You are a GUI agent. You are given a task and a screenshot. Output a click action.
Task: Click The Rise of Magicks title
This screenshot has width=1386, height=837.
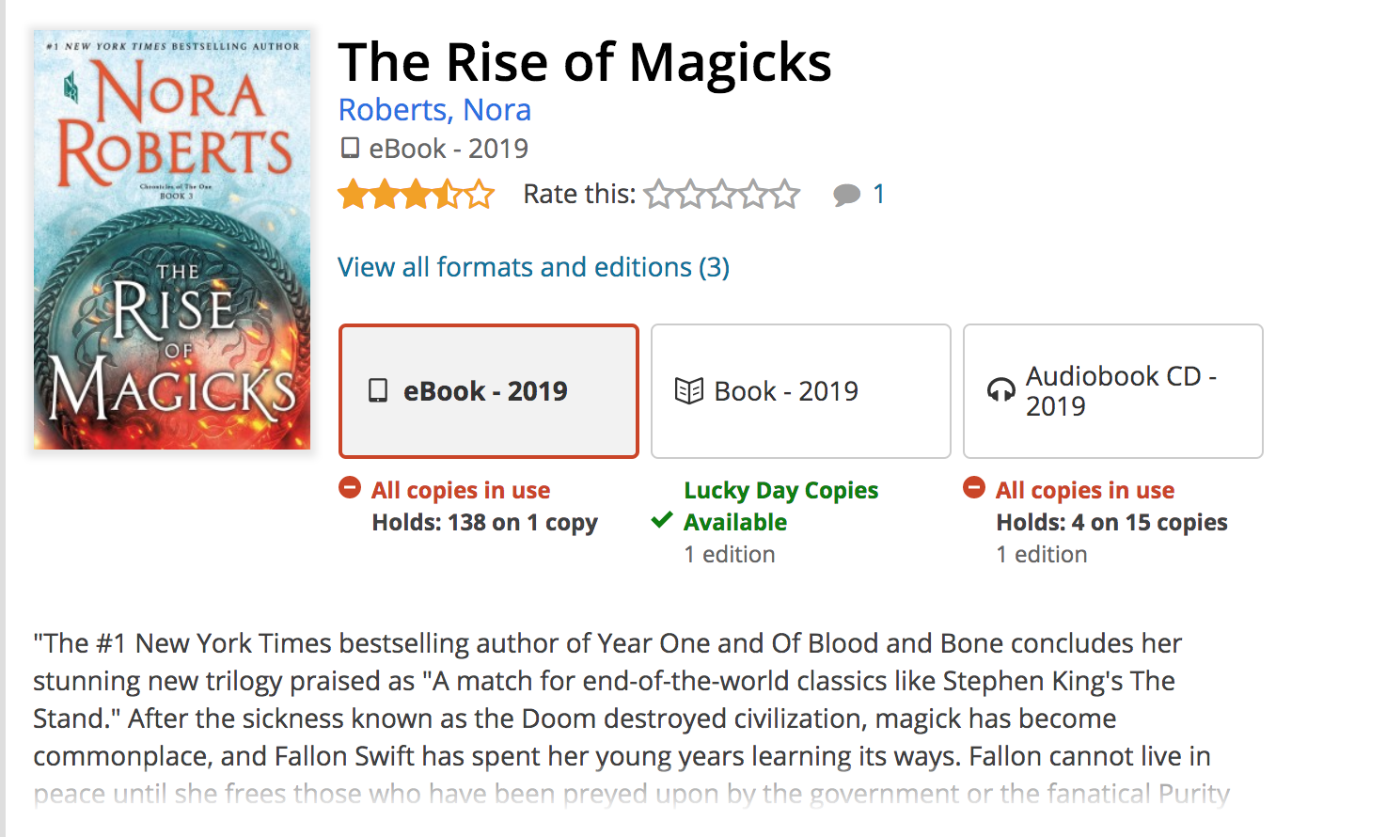pos(585,62)
